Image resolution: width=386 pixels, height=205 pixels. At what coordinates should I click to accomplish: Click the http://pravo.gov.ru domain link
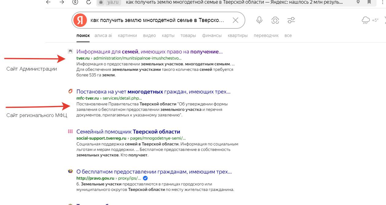point(95,178)
